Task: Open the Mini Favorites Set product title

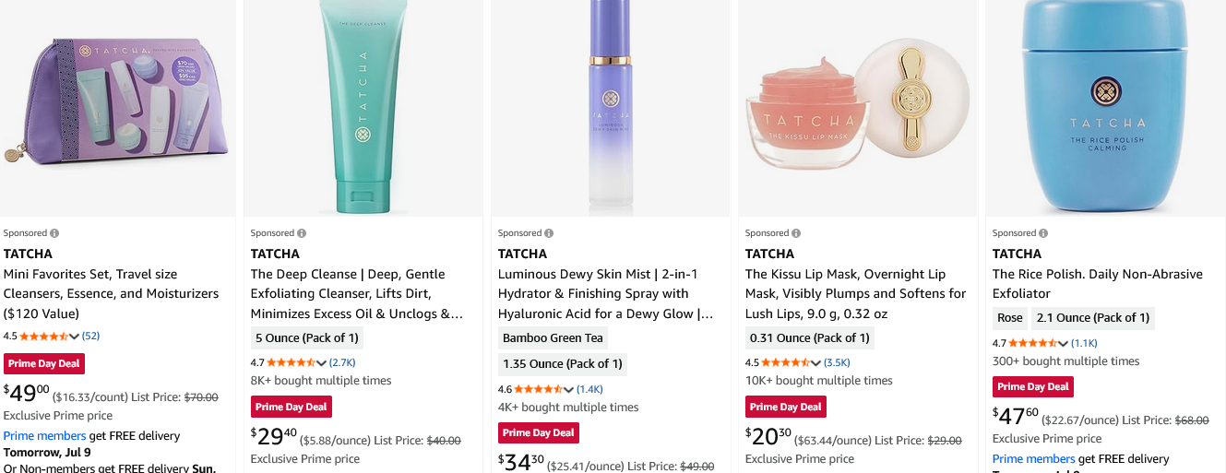Action: click(x=111, y=293)
